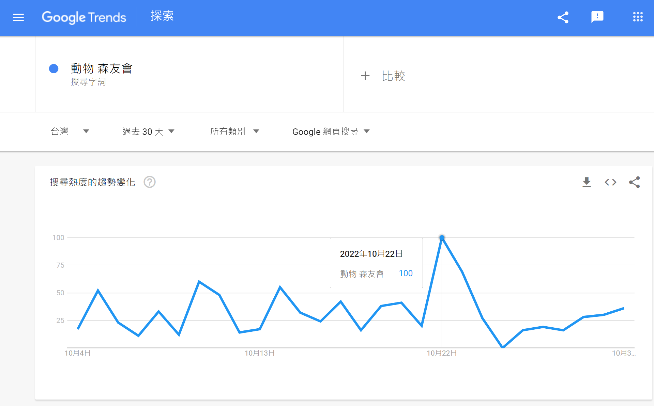Expand the 所有類別 category dropdown
The height and width of the screenshot is (406, 654).
point(234,131)
